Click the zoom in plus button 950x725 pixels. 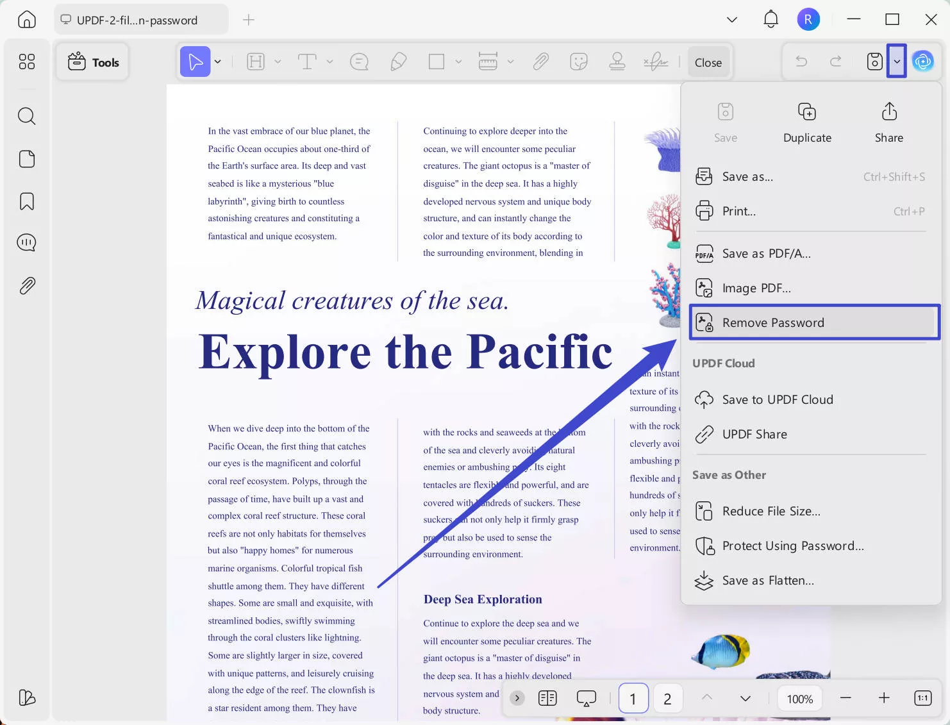[884, 698]
